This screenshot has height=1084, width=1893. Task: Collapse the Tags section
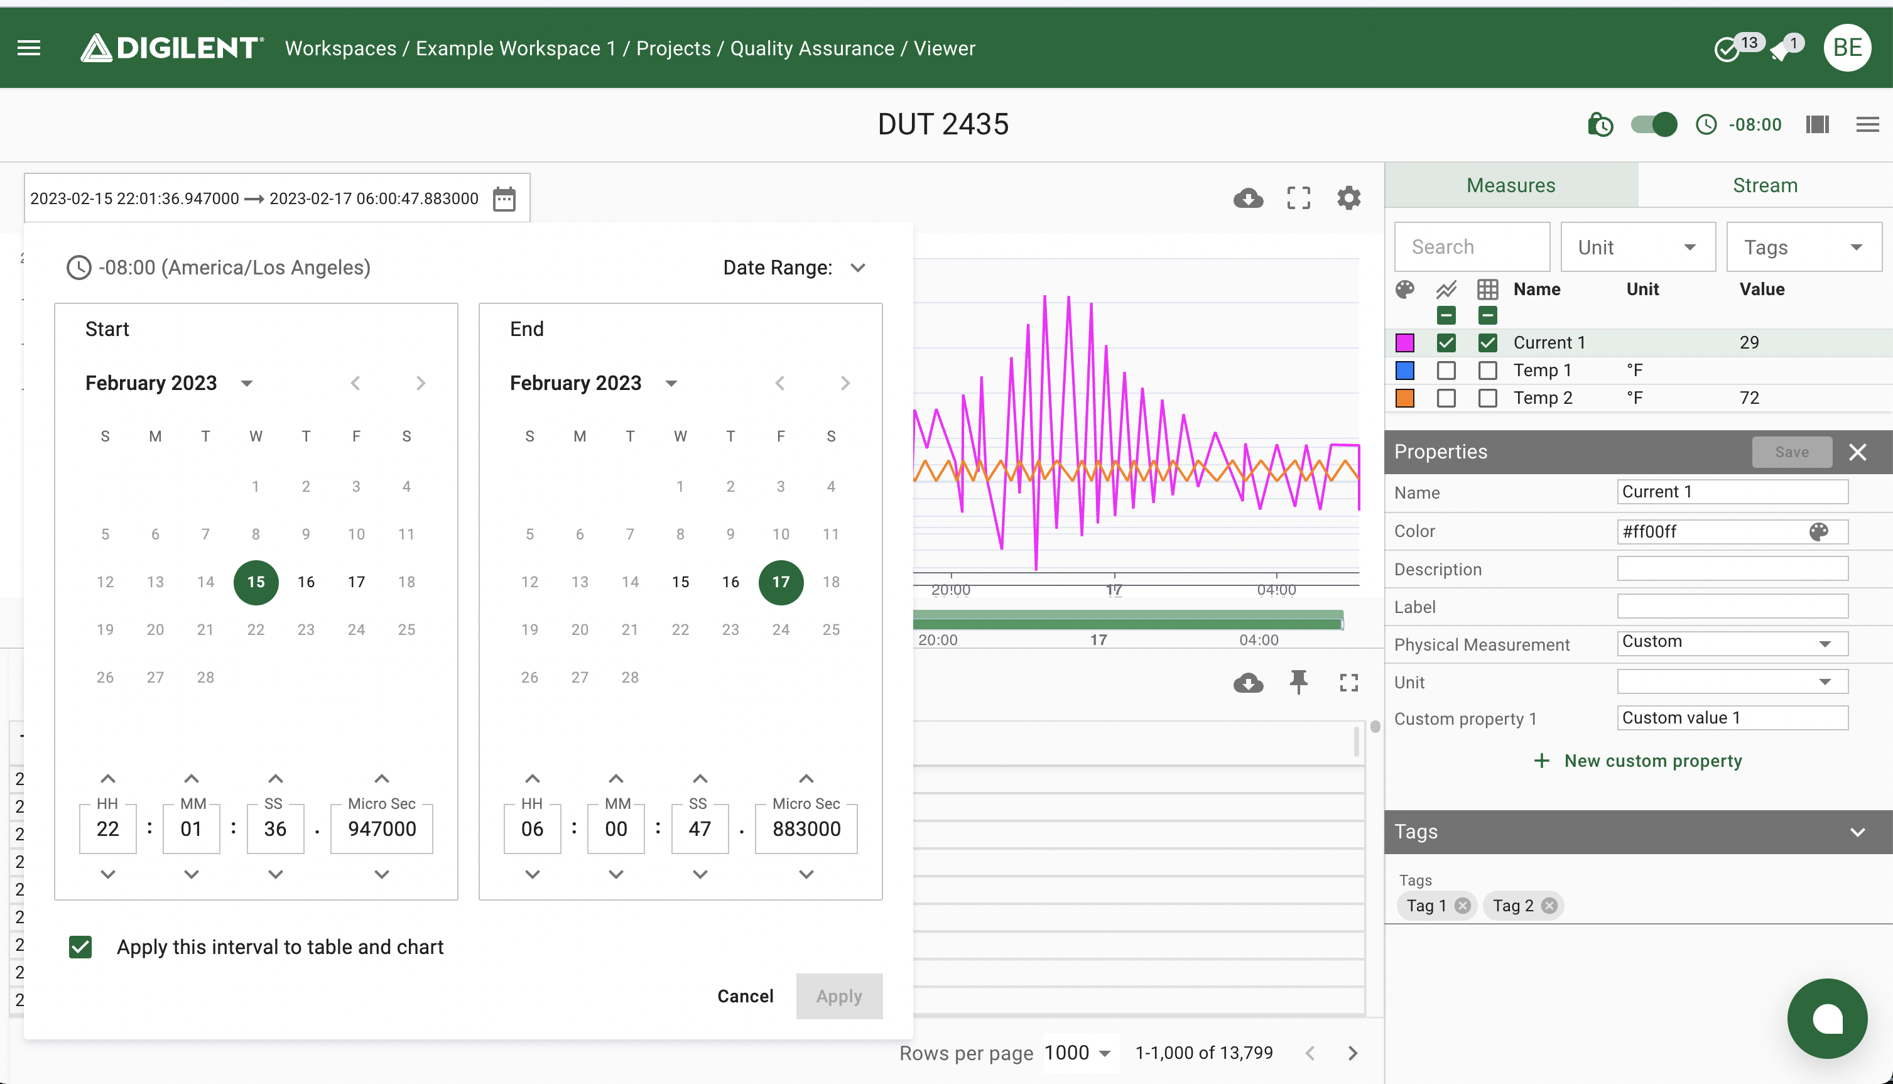click(x=1857, y=832)
